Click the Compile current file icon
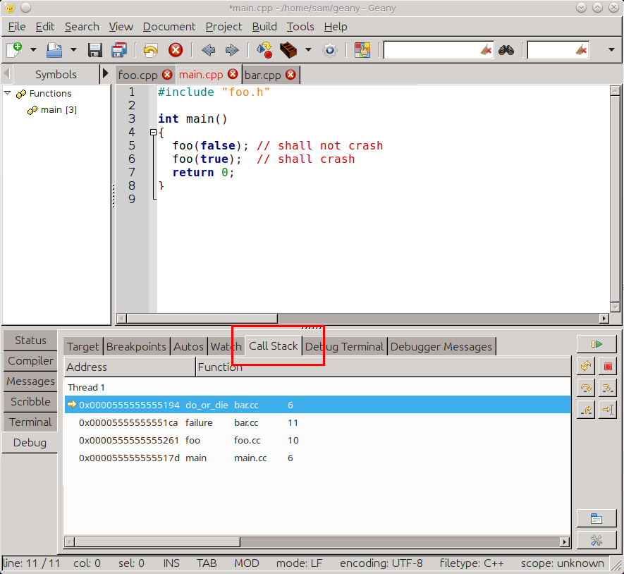The image size is (624, 574). (264, 50)
